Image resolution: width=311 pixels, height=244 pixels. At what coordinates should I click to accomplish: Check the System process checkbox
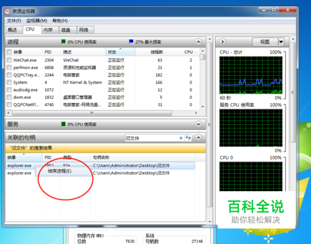tap(9, 83)
